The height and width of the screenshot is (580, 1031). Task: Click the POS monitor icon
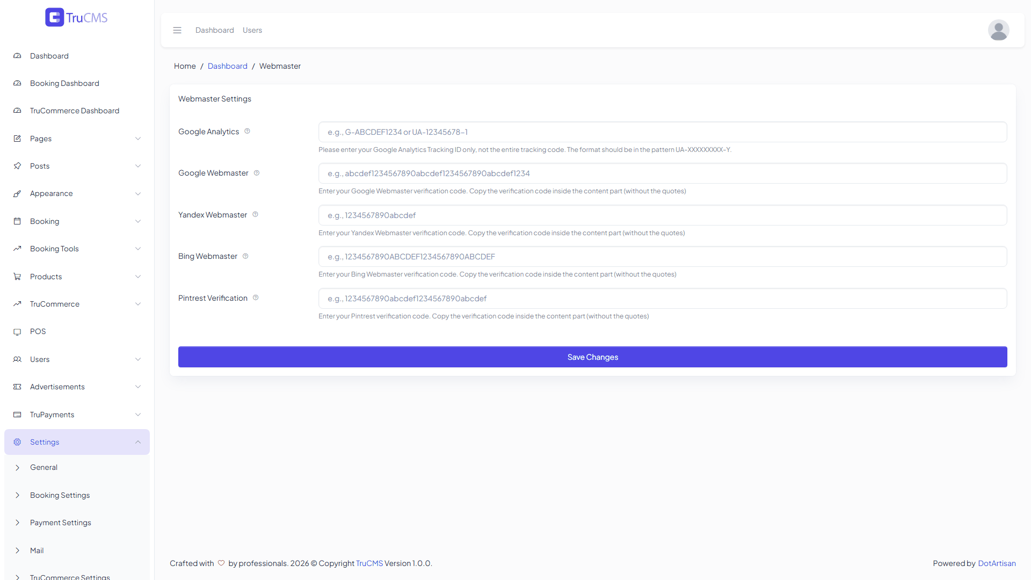point(17,331)
